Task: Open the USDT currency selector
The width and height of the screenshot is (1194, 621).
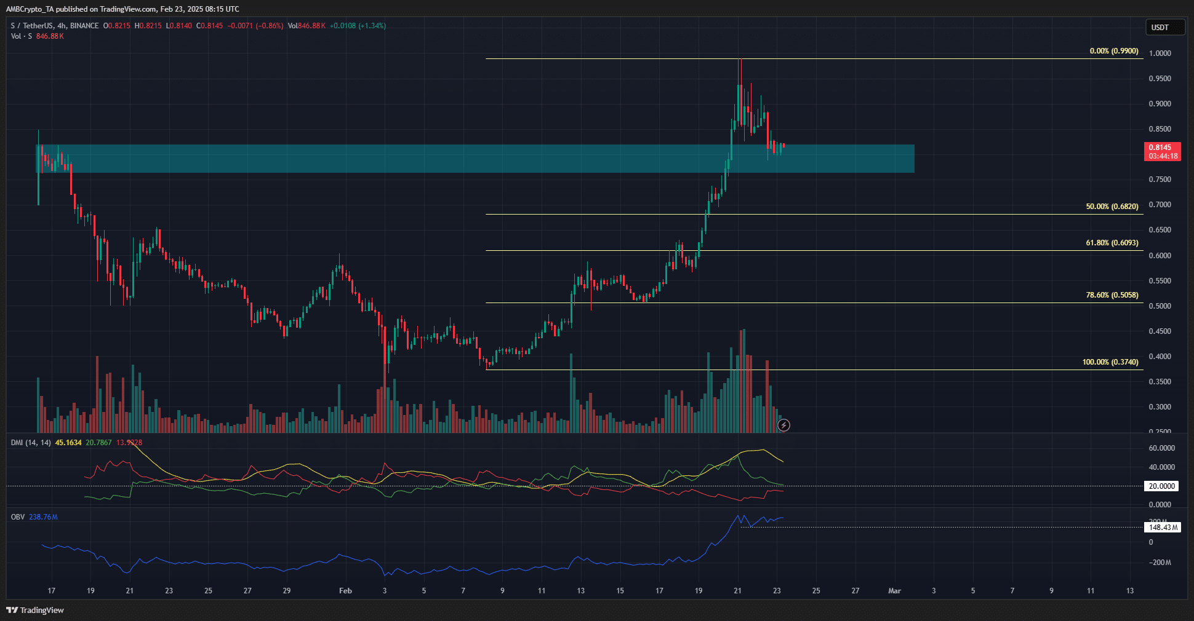Action: click(1164, 27)
